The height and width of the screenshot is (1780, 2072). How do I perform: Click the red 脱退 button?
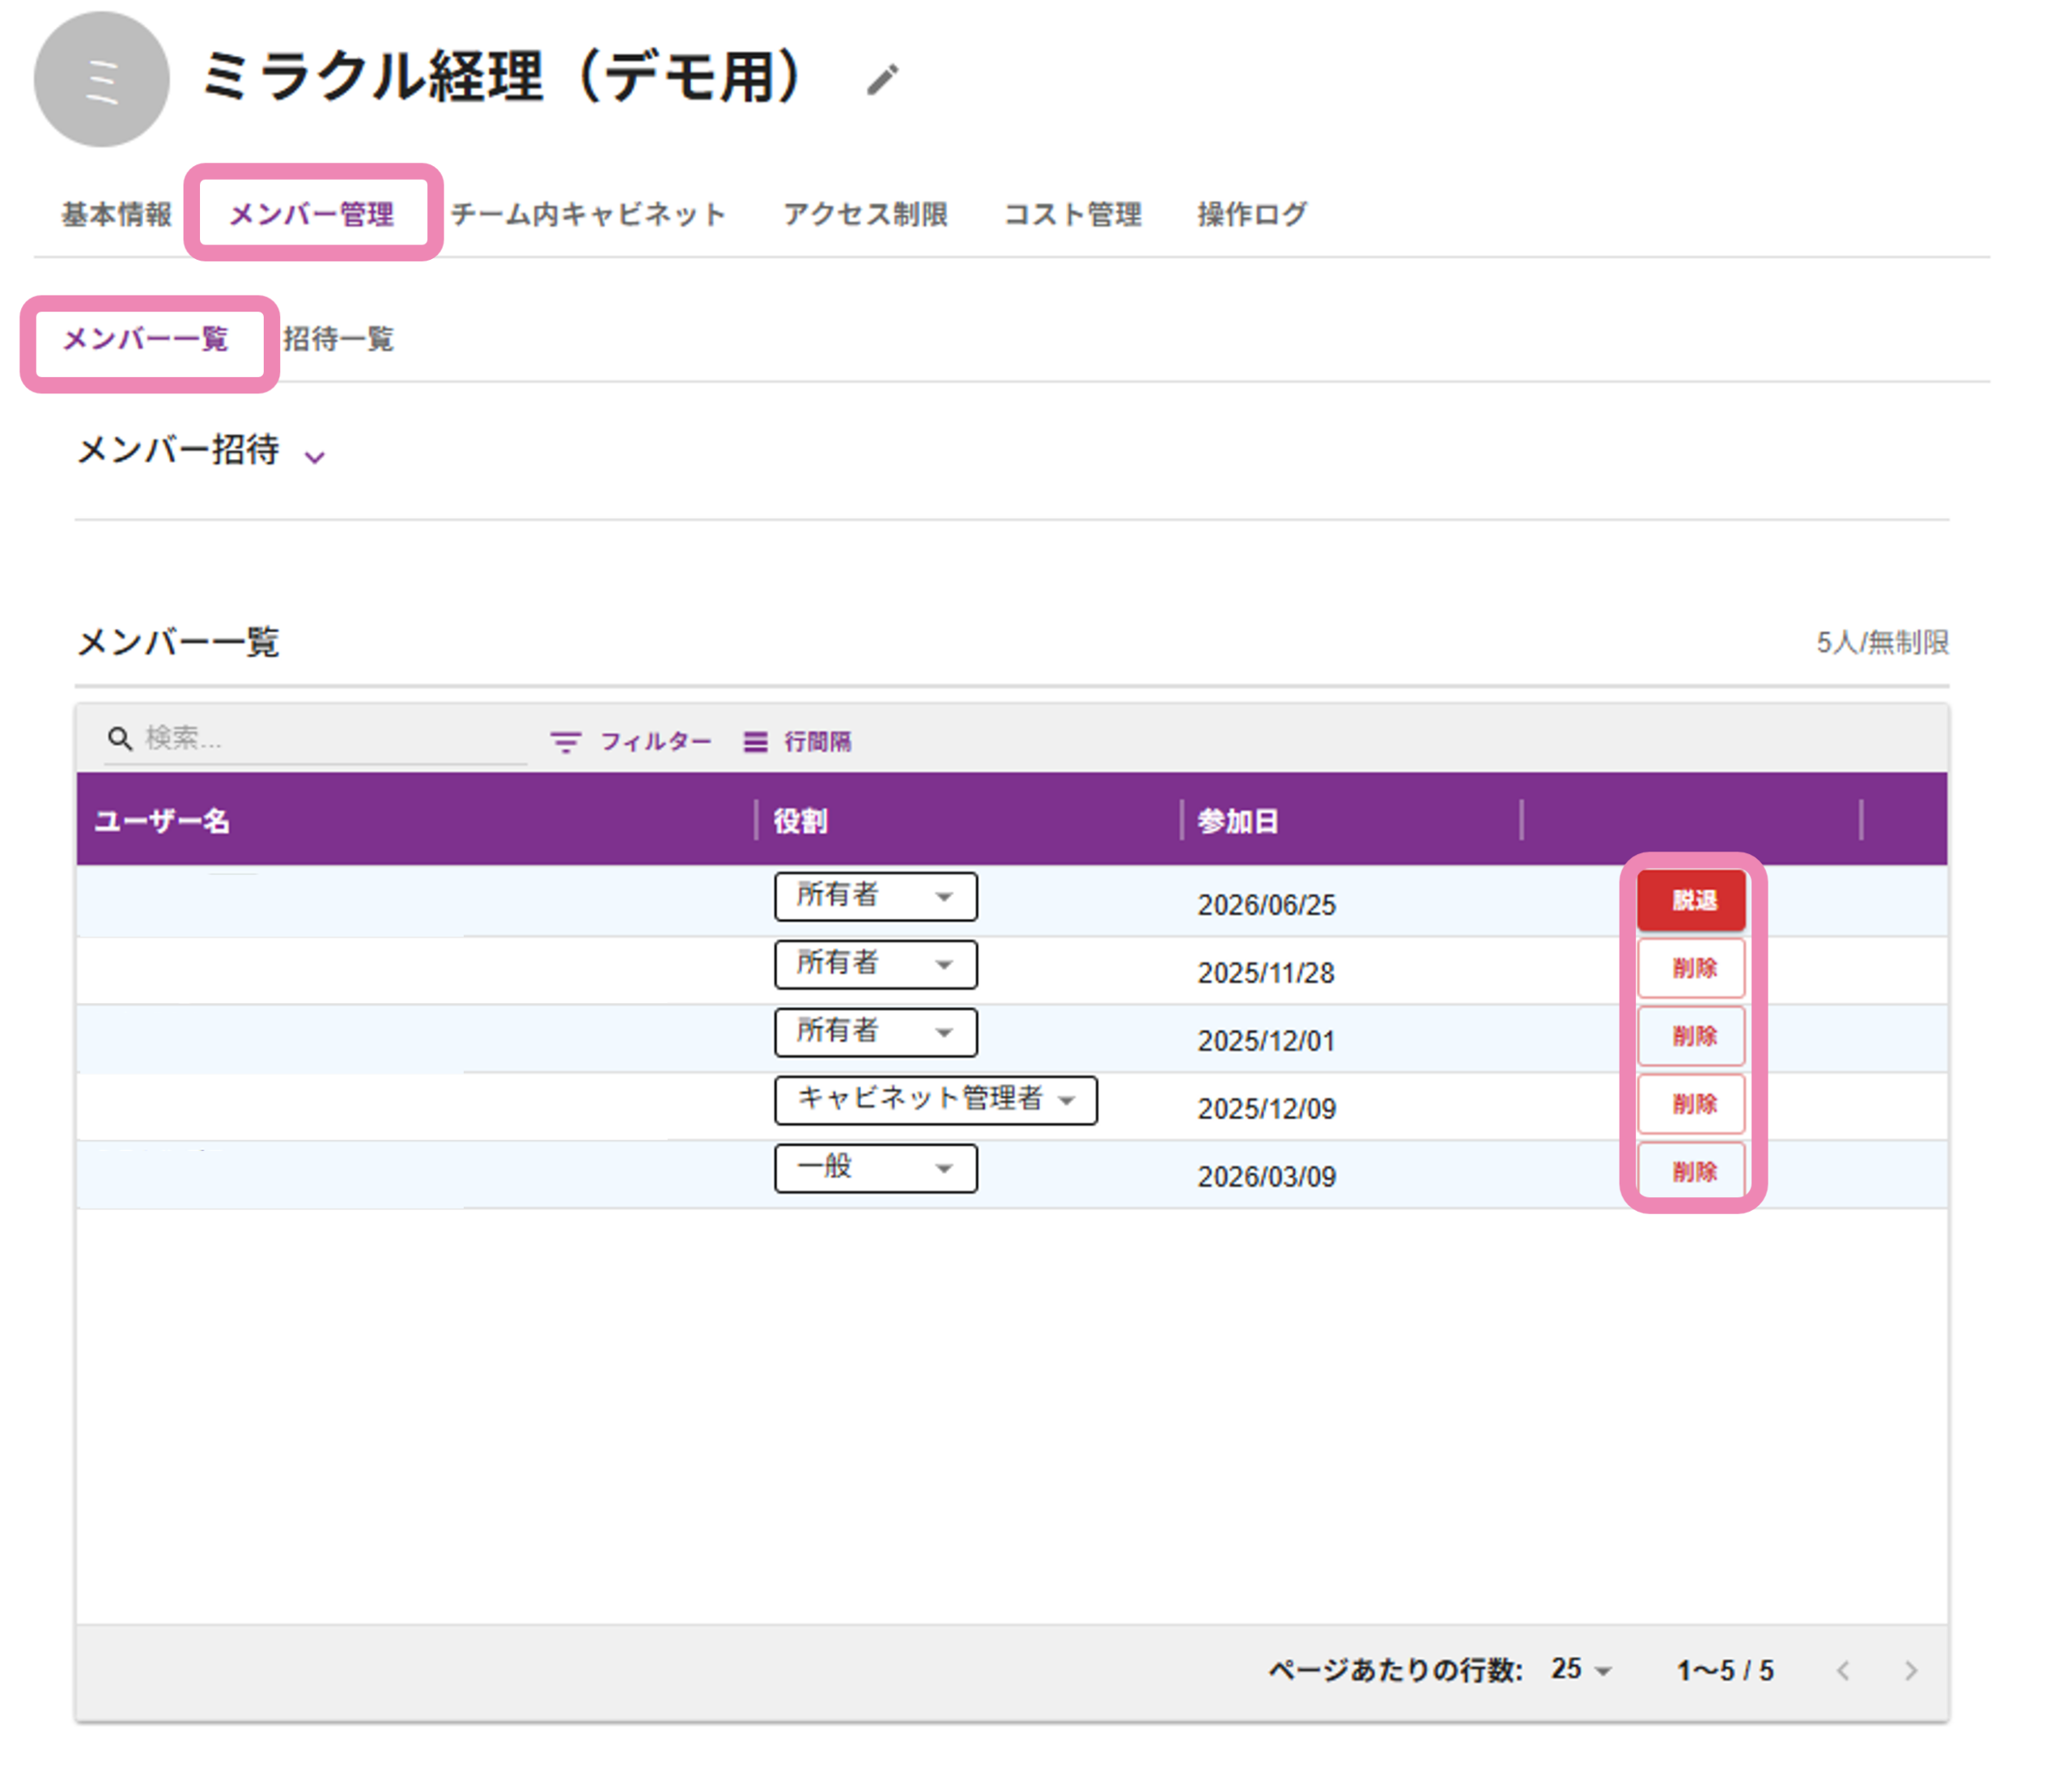(x=1692, y=901)
